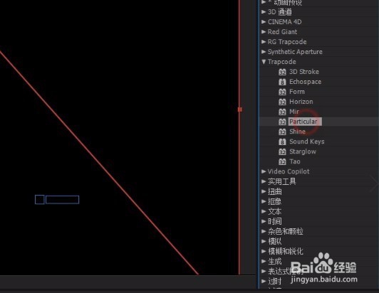Viewport: 379px width, 293px height.
Task: Expand the 杂色和颗粒 category arrow
Action: click(x=264, y=231)
